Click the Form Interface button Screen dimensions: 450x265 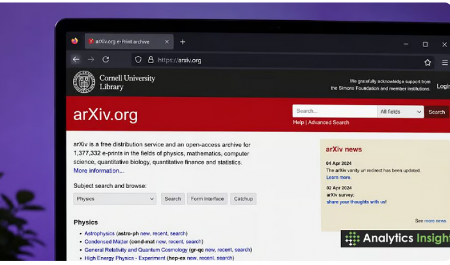click(x=207, y=199)
